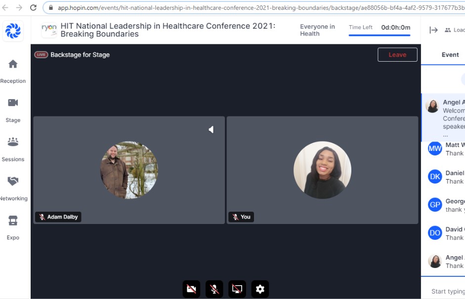Image resolution: width=465 pixels, height=299 pixels.
Task: Click the Adam Dalby name label
Action: [58, 217]
